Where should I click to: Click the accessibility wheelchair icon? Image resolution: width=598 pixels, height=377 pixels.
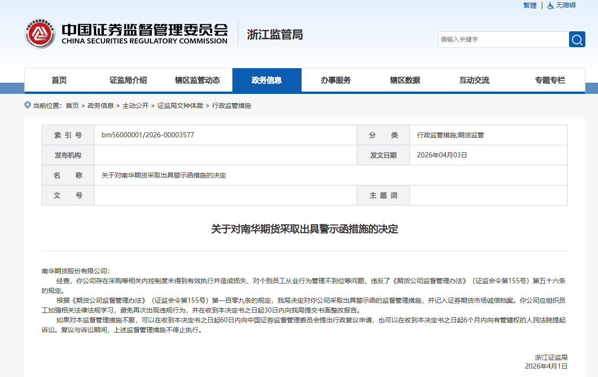550,6
